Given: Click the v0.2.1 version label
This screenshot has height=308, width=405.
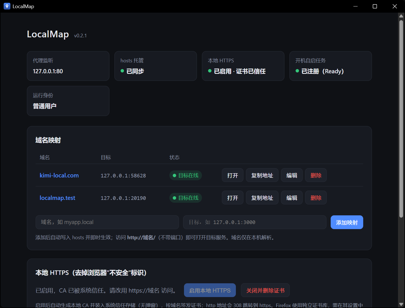Looking at the screenshot, I should click(x=80, y=36).
